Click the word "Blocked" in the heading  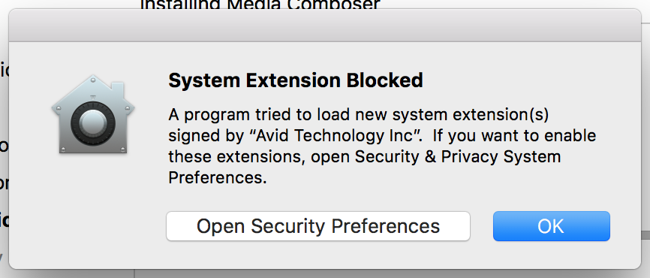pyautogui.click(x=385, y=80)
